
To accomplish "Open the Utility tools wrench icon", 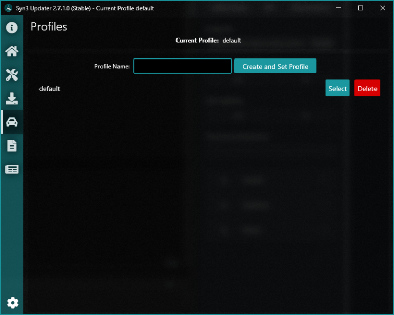I will pos(12,75).
